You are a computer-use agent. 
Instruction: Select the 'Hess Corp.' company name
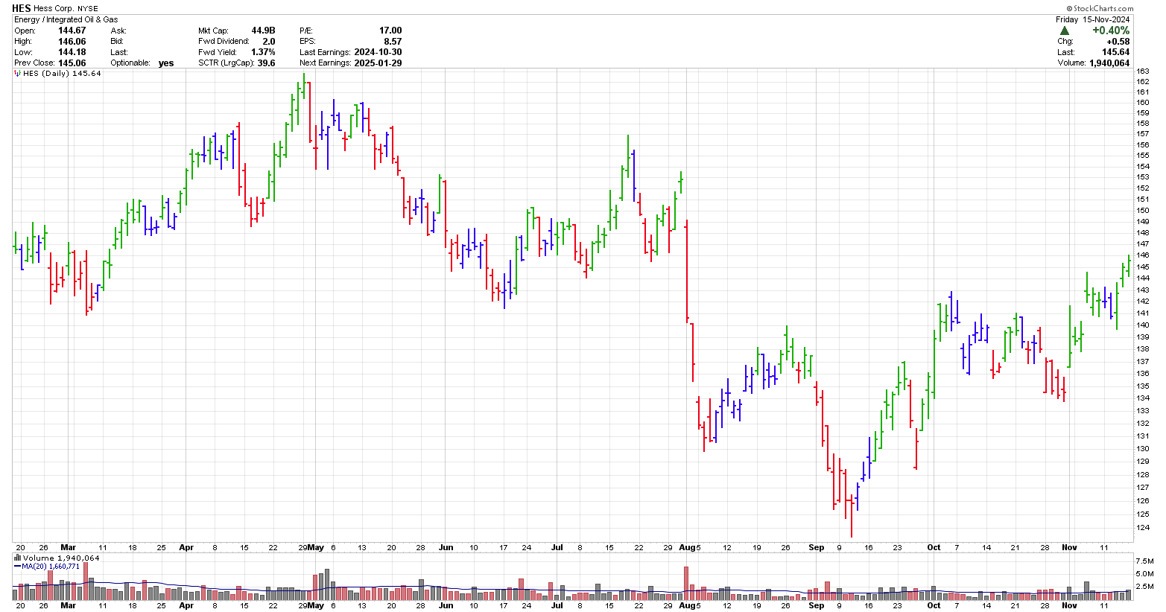click(x=54, y=9)
